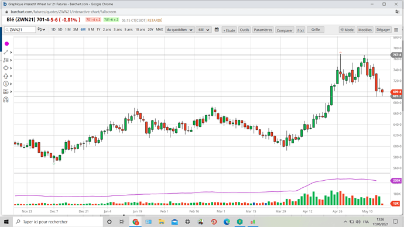
Task: Open the Windows Start menu
Action: coord(6,222)
